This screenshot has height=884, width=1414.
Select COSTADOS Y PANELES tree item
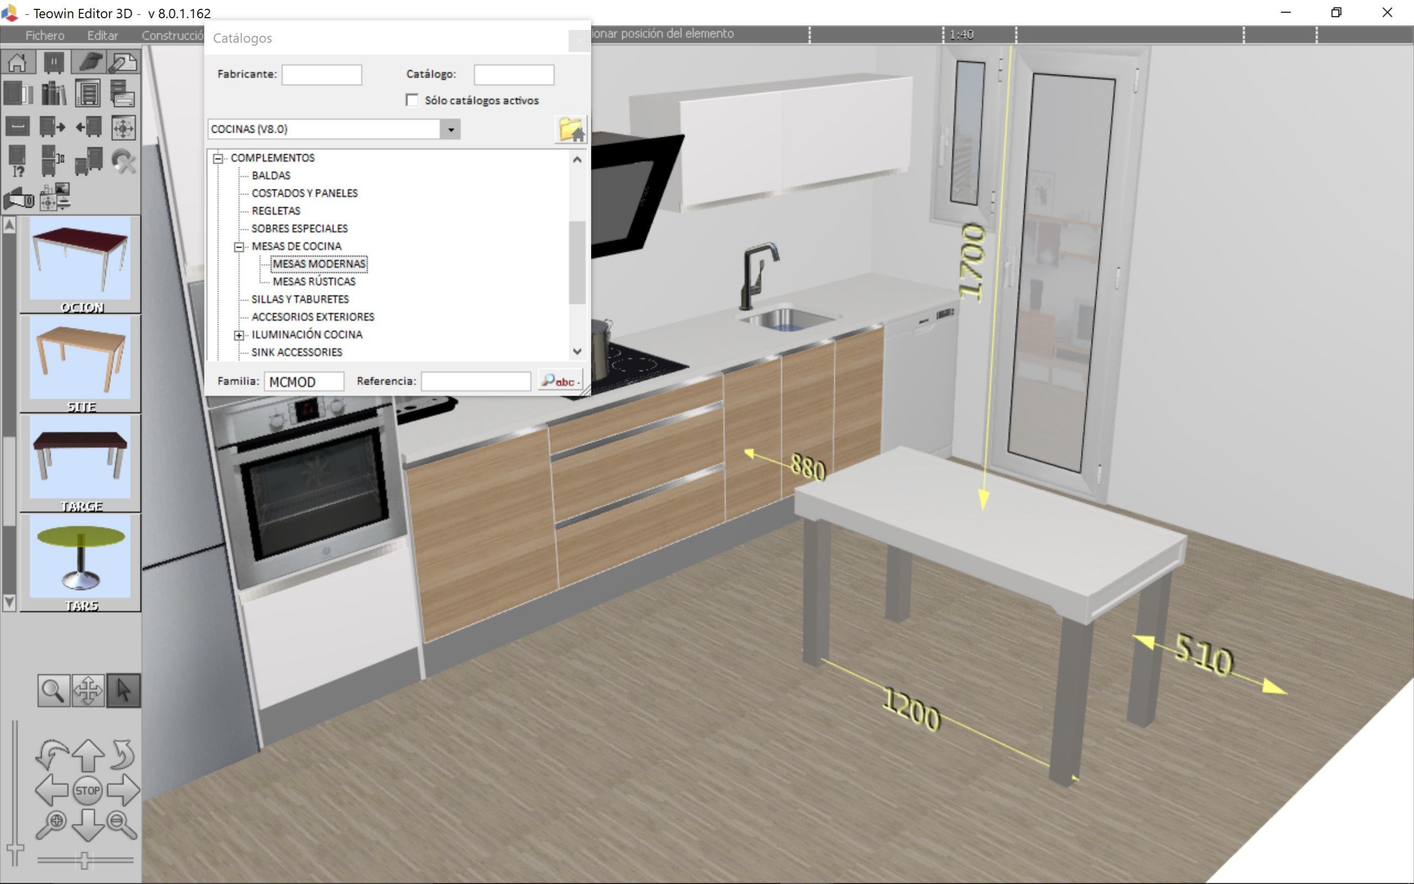coord(304,193)
